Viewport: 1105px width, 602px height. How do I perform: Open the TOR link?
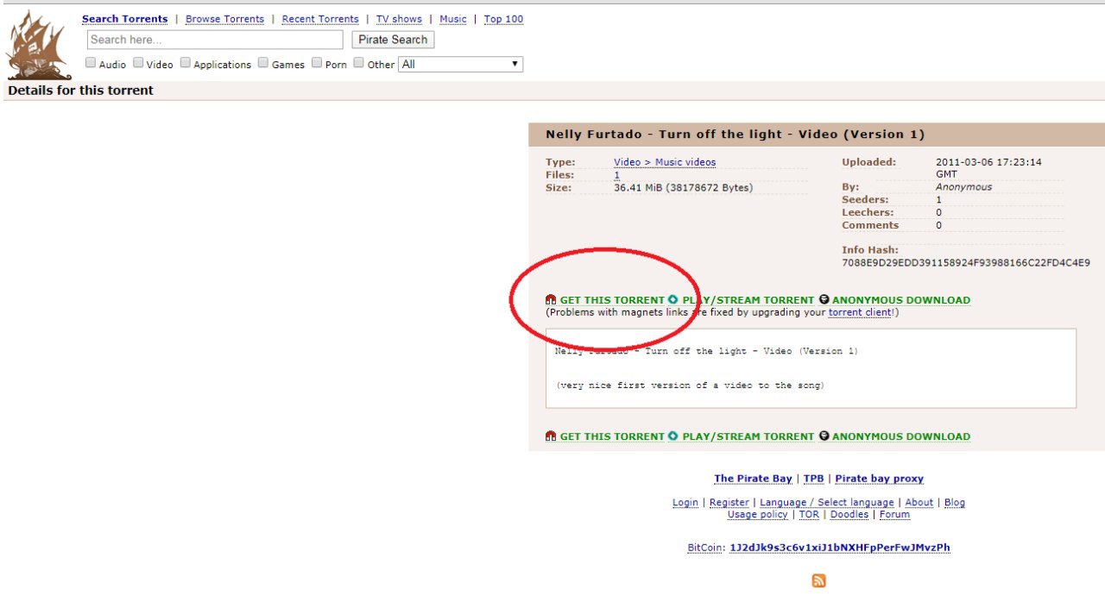coord(809,515)
